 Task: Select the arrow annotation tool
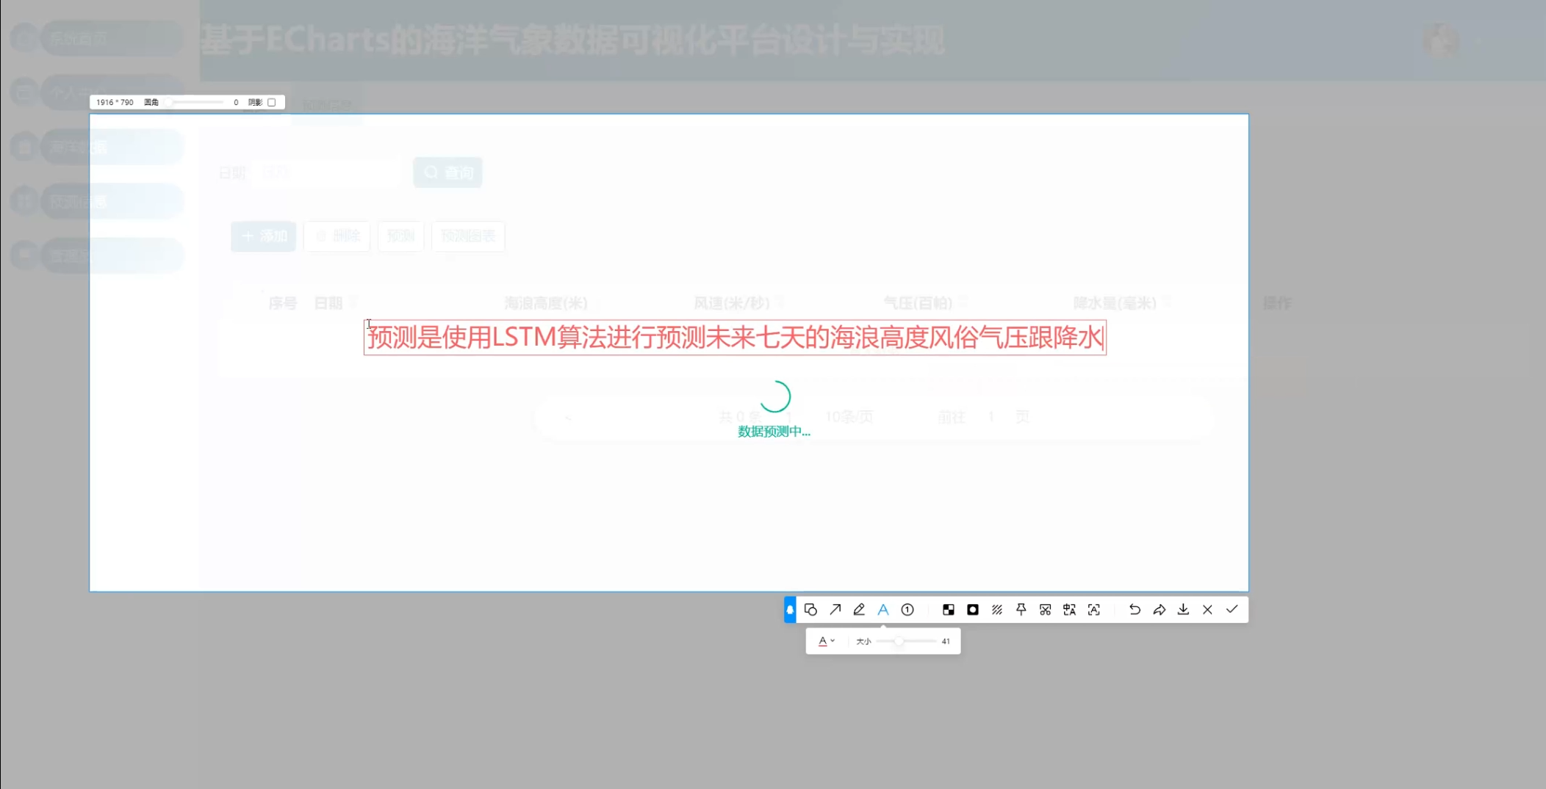(835, 609)
